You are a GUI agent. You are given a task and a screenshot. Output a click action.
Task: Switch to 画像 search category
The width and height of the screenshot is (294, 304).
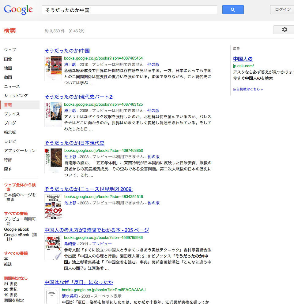[x=8, y=59]
